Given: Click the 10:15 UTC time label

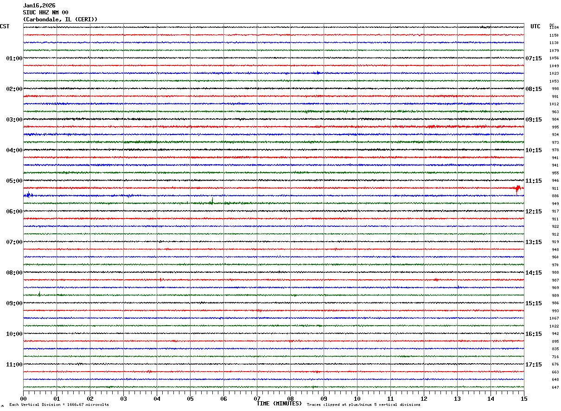Looking at the screenshot, I should click(534, 150).
